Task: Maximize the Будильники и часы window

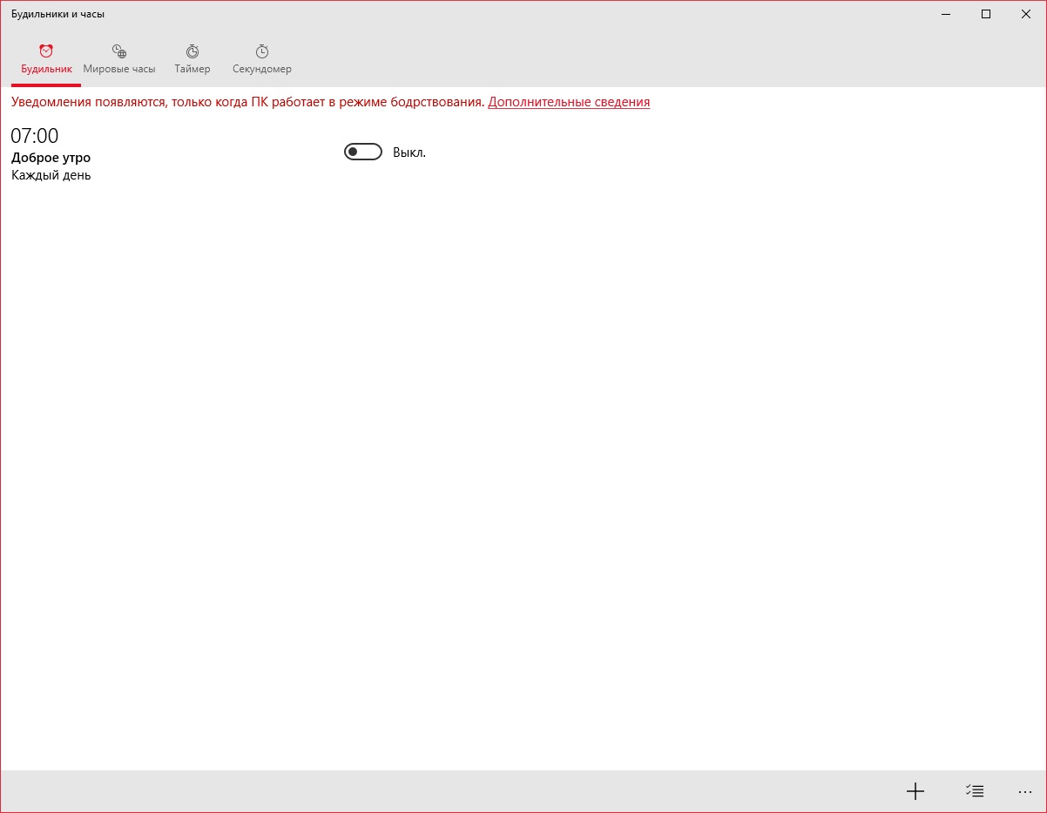Action: coord(986,14)
